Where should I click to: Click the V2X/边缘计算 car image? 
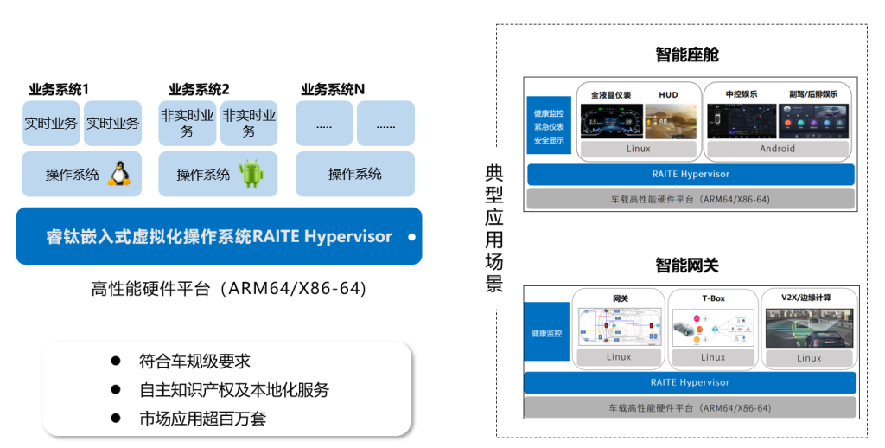[809, 328]
